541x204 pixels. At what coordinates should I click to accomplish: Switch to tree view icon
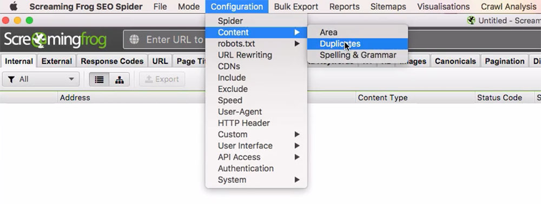(x=120, y=80)
